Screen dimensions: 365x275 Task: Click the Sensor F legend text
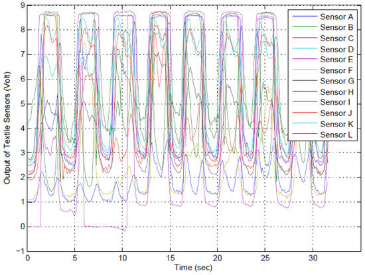336,70
